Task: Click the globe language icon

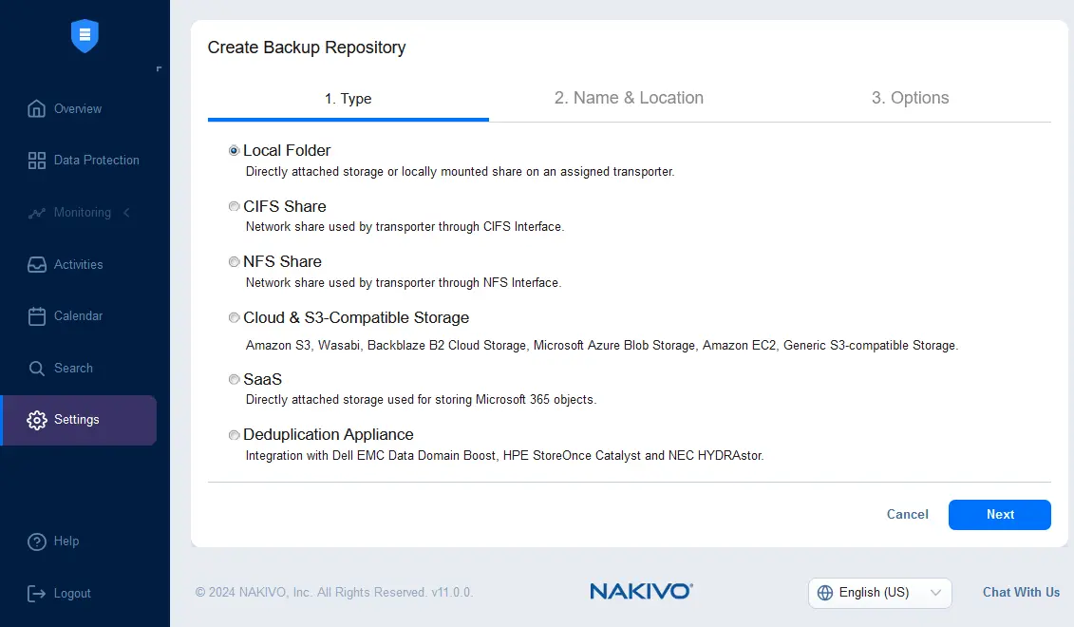Action: pyautogui.click(x=825, y=593)
